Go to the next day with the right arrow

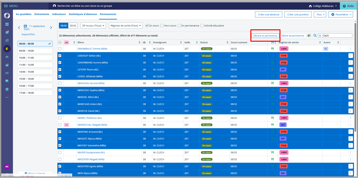51,28
